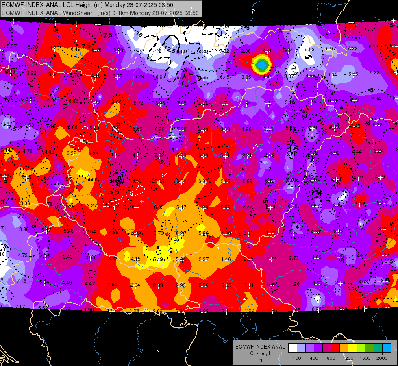The image size is (398, 366).
Task: Click the wind shear value '2.73'
Action: point(294,258)
